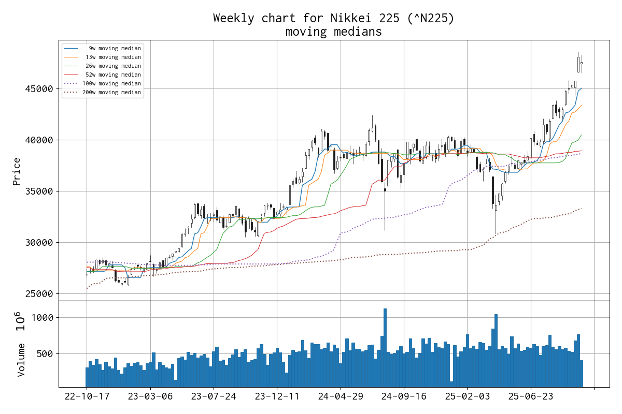
Task: Click the 40000 price axis label
Action: point(39,140)
